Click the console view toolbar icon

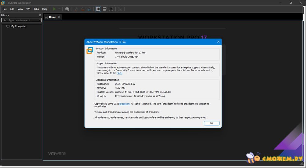pyautogui.click(x=120, y=9)
